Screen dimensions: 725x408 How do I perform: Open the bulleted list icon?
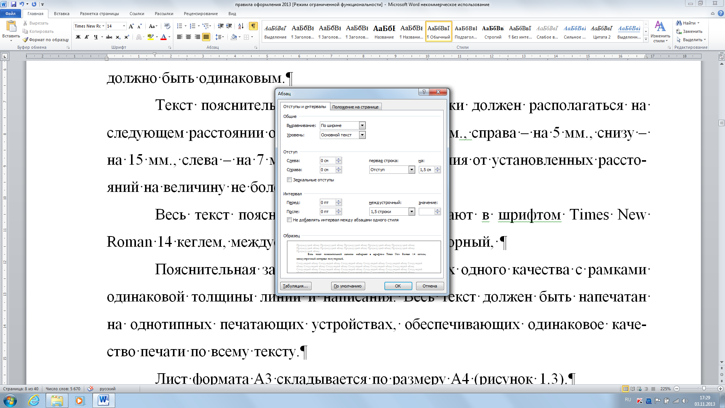click(180, 26)
